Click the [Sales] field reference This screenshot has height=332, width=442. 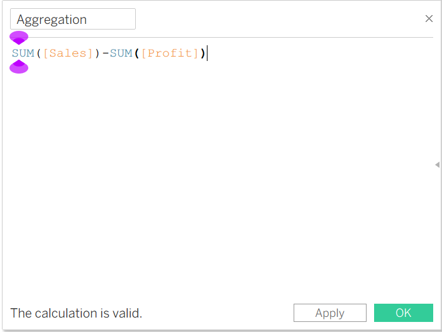pos(68,53)
